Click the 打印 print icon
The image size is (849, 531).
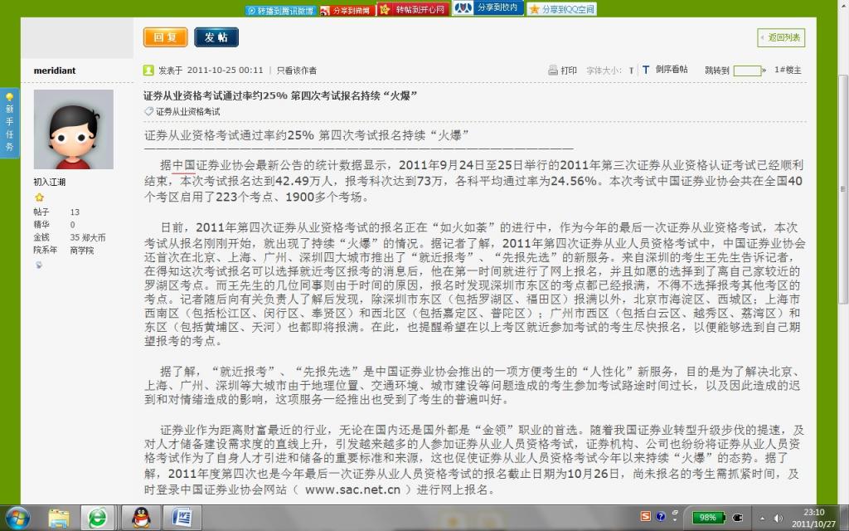[563, 71]
